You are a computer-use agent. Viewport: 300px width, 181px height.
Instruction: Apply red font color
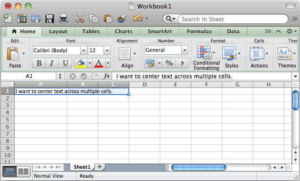pos(99,63)
